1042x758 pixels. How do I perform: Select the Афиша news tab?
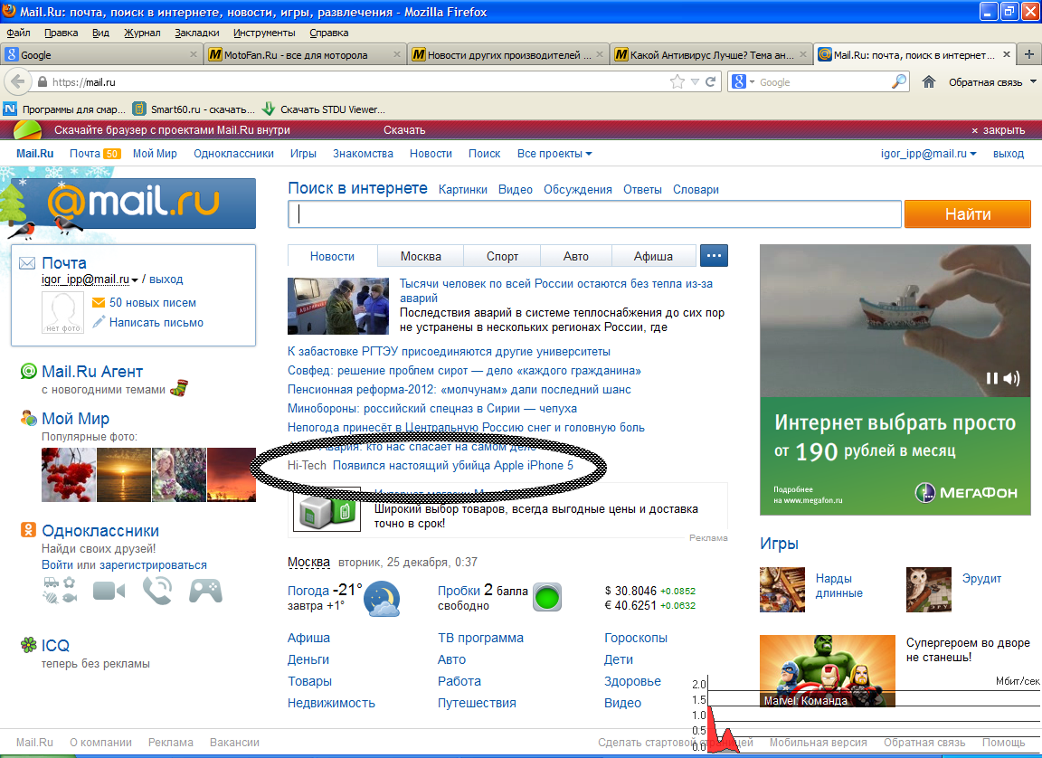[653, 256]
